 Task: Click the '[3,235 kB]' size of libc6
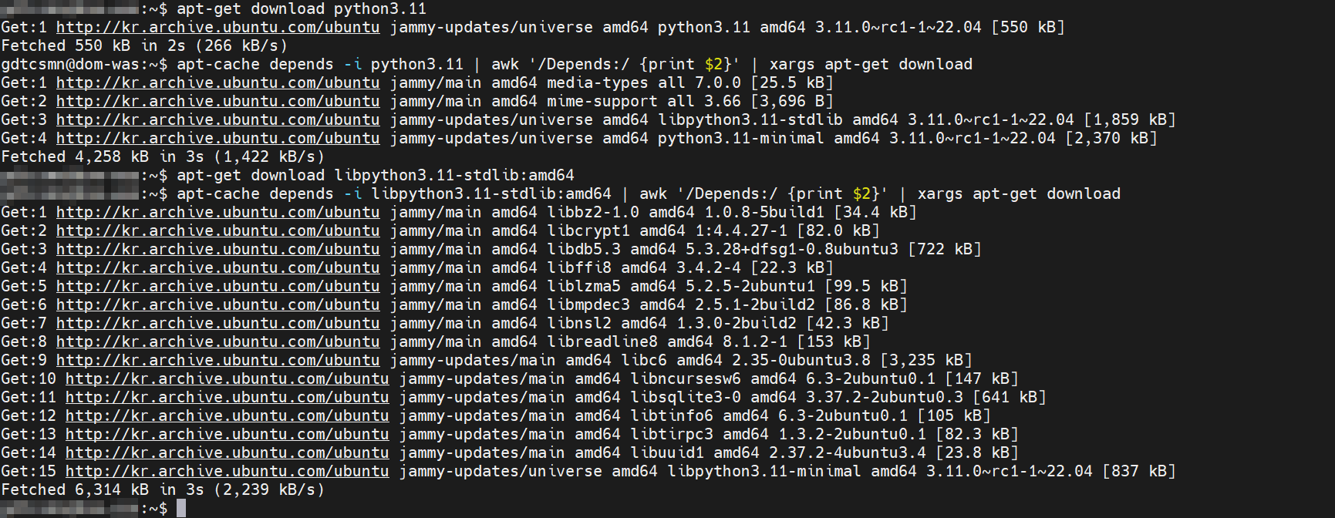click(x=926, y=360)
